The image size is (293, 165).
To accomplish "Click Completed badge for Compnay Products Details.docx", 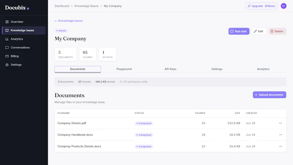I will [x=144, y=146].
